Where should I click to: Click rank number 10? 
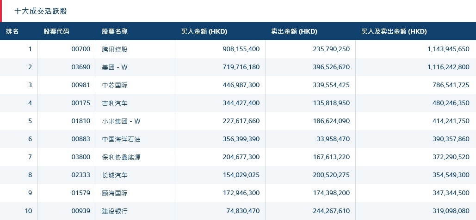[x=28, y=211]
